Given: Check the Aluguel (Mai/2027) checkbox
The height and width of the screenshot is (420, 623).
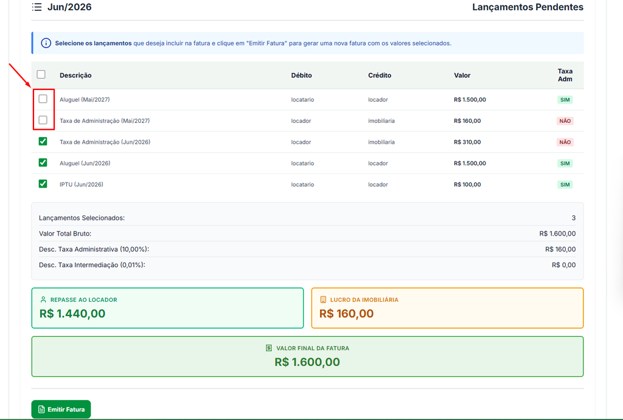Looking at the screenshot, I should [x=43, y=99].
